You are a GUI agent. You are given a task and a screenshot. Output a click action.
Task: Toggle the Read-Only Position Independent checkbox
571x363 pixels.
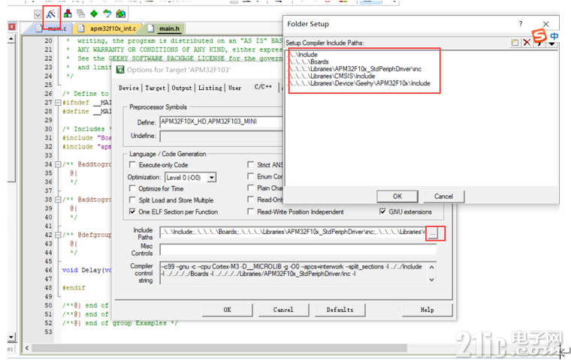[x=250, y=199]
